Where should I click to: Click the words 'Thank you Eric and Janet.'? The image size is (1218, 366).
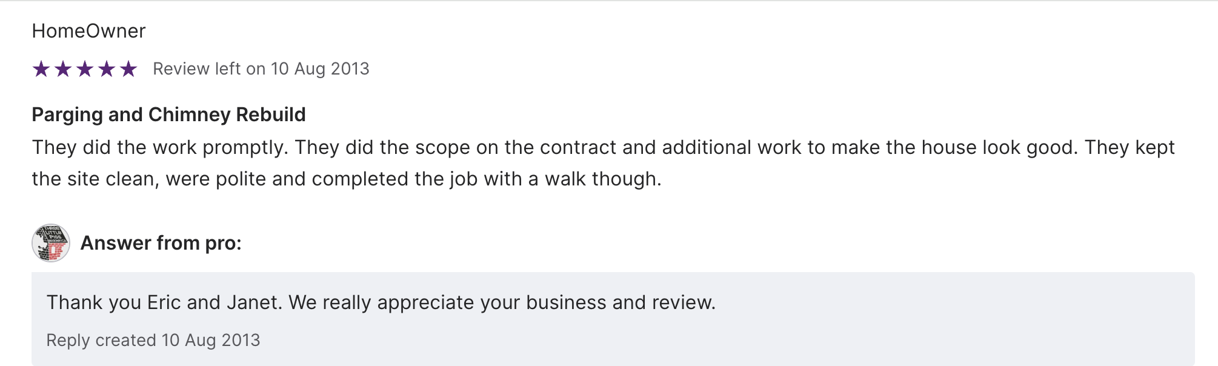coord(164,302)
